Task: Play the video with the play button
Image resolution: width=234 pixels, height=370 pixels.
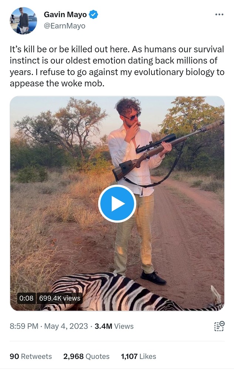Action: click(117, 203)
